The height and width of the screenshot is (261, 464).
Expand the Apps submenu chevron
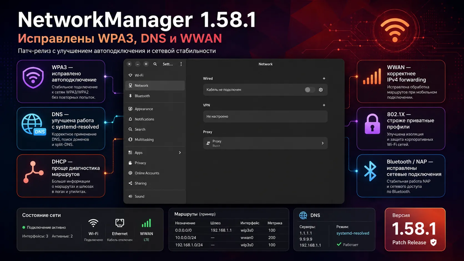[180, 153]
